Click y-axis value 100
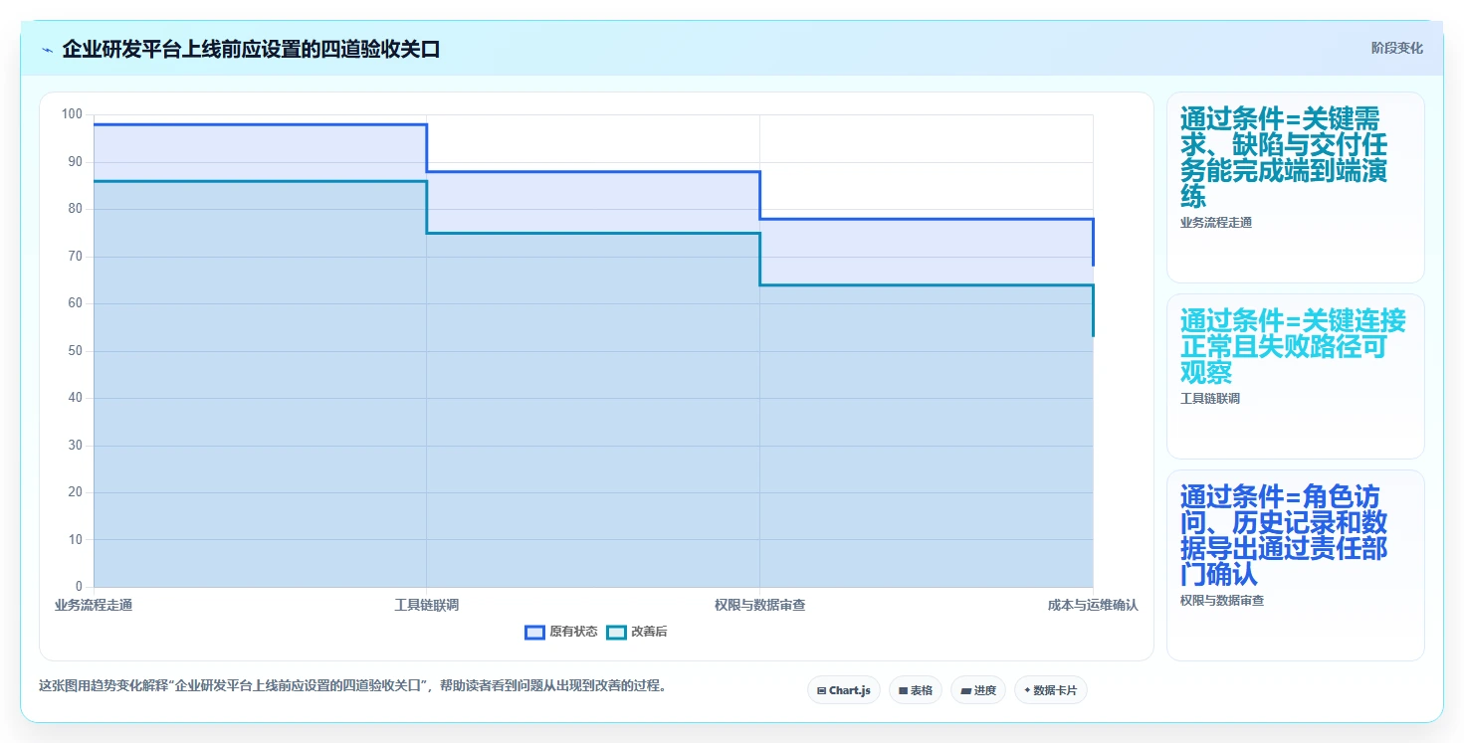This screenshot has height=743, width=1464. [x=72, y=114]
